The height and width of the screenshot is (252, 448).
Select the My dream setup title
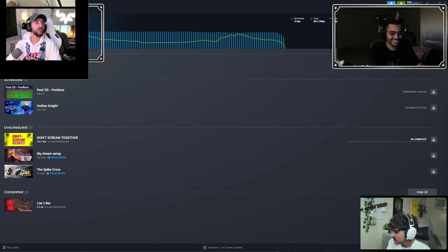point(49,154)
